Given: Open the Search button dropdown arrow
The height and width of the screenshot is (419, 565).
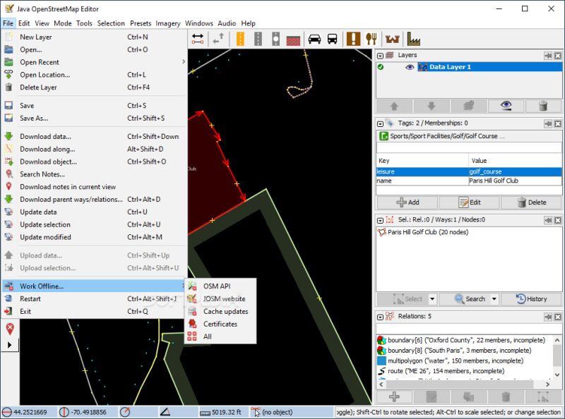Looking at the screenshot, I should click(494, 299).
